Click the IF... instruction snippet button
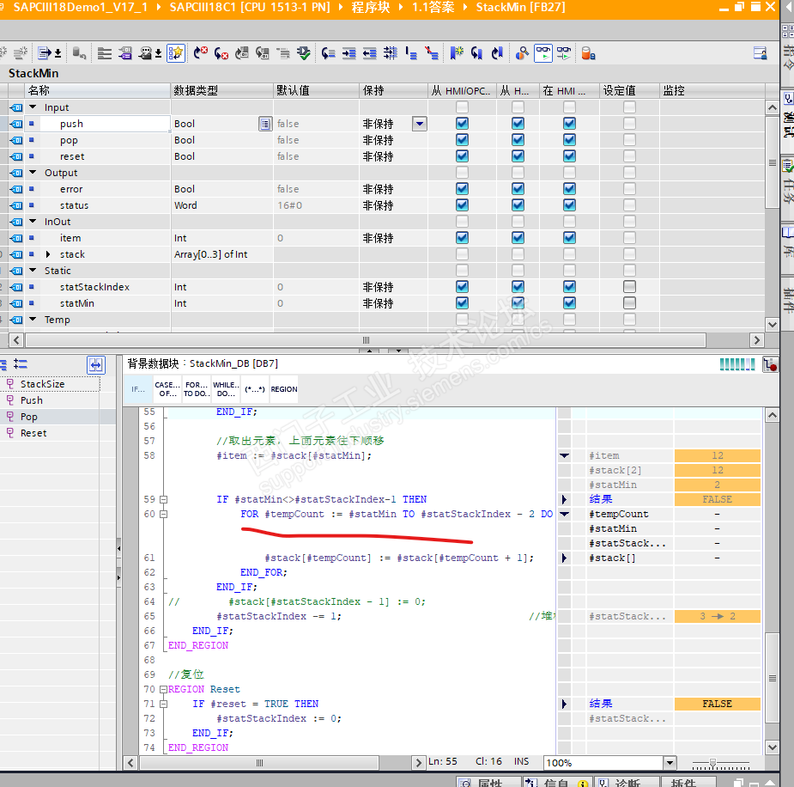794x787 pixels. pos(138,389)
